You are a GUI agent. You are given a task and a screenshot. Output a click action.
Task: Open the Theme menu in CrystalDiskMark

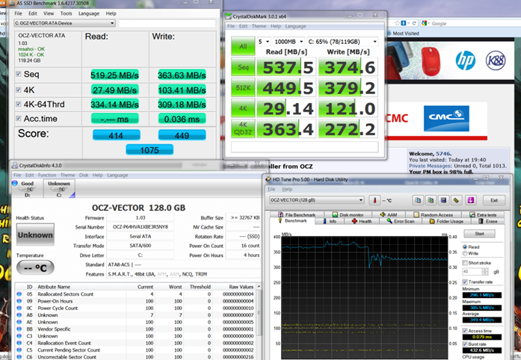pyautogui.click(x=259, y=26)
